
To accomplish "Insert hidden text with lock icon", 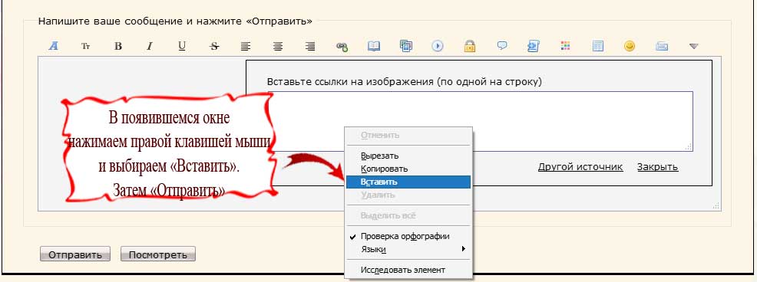I will click(469, 46).
